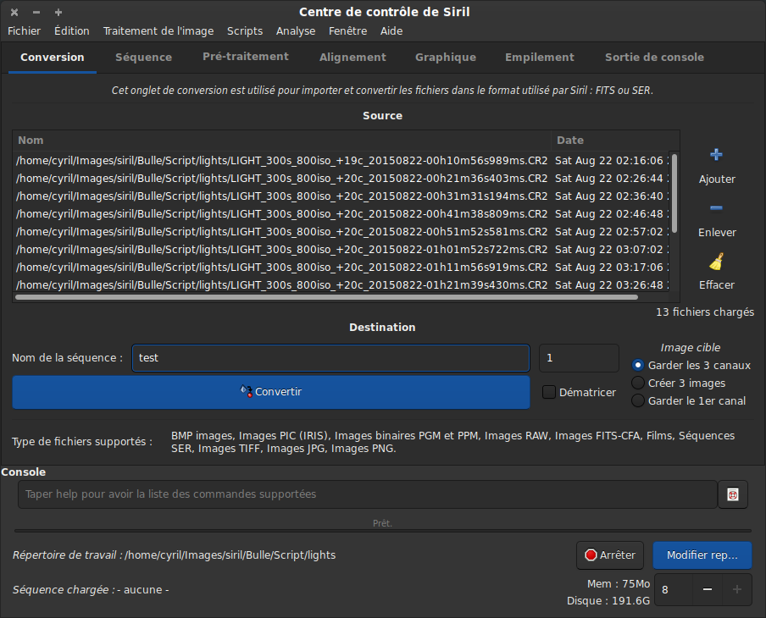766x618 pixels.
Task: Click the Effacer broom icon
Action: click(716, 262)
